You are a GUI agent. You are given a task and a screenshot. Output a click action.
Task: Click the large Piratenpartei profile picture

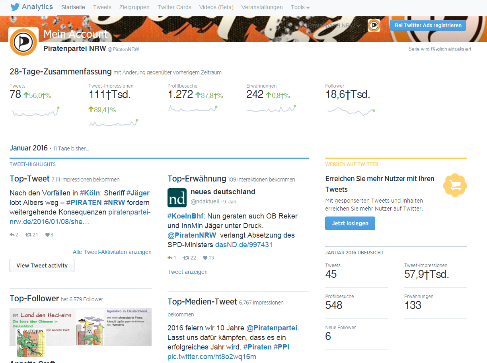point(23,42)
